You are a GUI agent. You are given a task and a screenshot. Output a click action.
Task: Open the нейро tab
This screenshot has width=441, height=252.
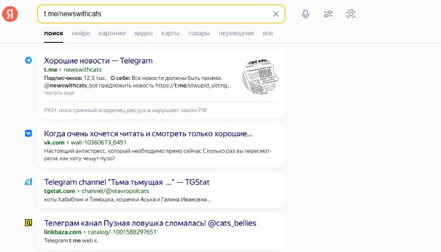coord(81,33)
